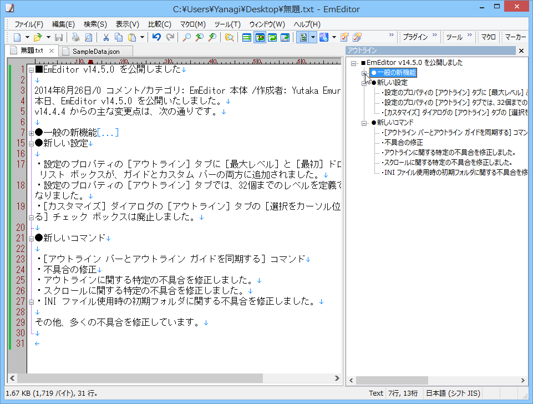The width and height of the screenshot is (533, 404).
Task: Open the ファイル(F) menu
Action: pyautogui.click(x=28, y=24)
